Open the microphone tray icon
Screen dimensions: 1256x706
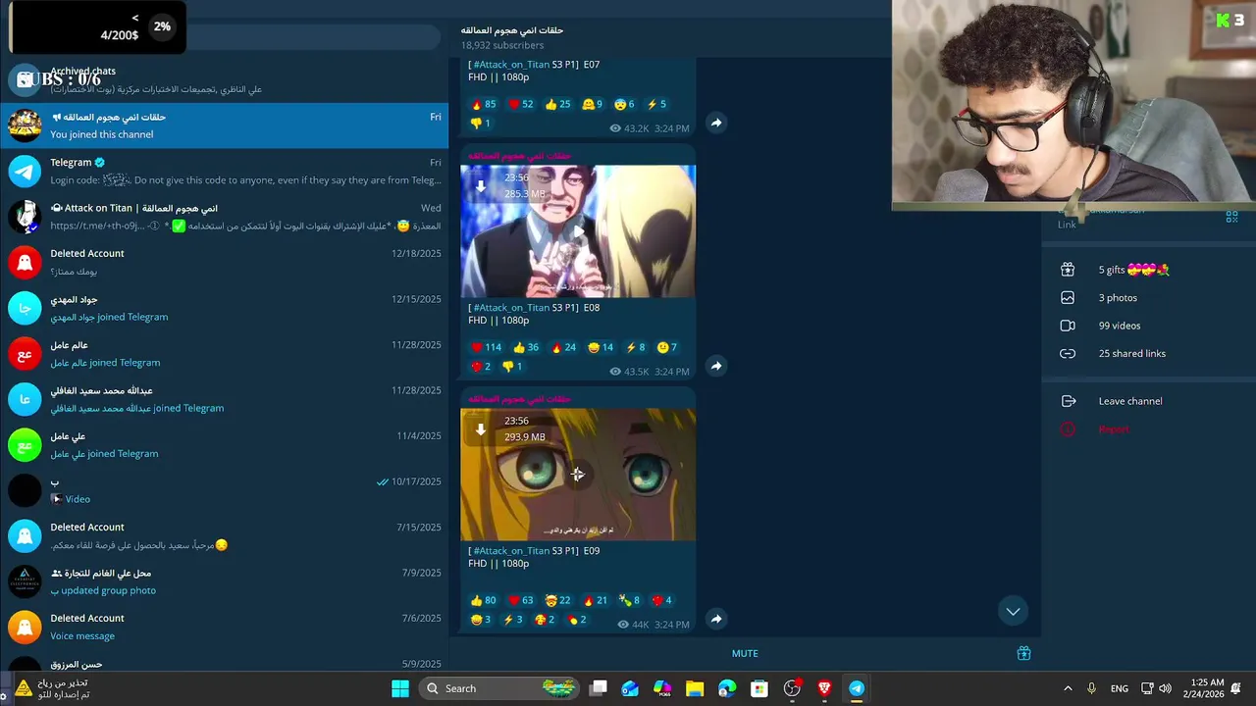(x=1091, y=688)
